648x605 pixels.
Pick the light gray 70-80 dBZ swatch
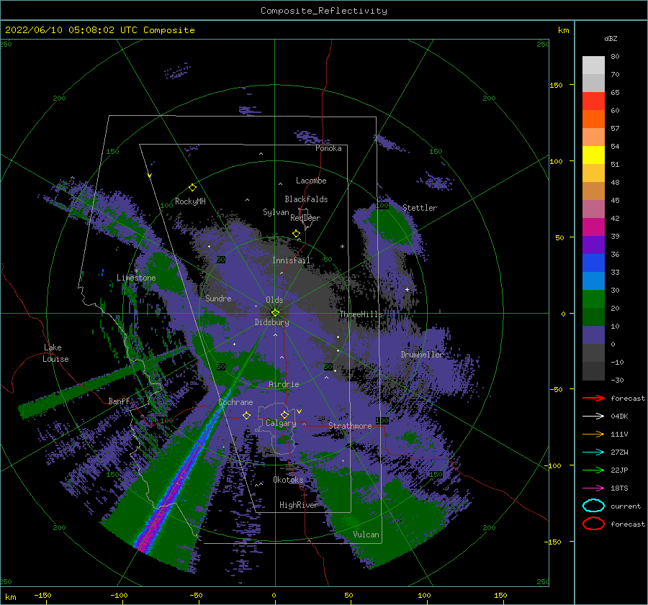[593, 65]
